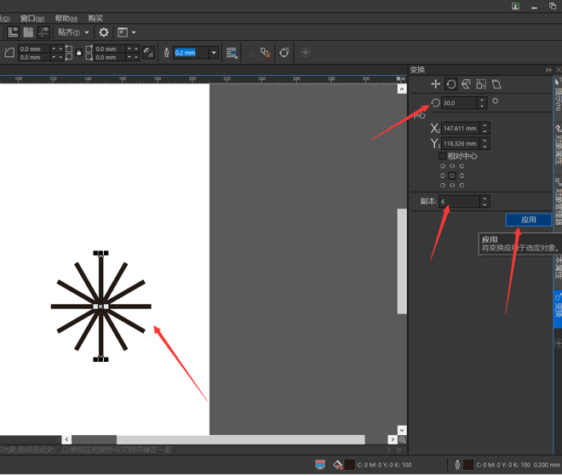Click the quick customize plus on docker tab strip
This screenshot has height=476, width=562.
tap(558, 343)
